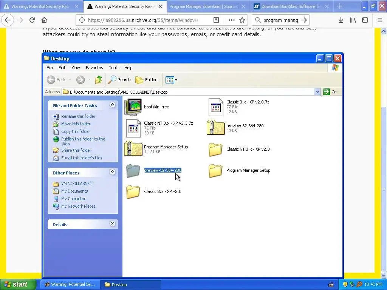Open the bootskin_free application icon

pyautogui.click(x=133, y=107)
